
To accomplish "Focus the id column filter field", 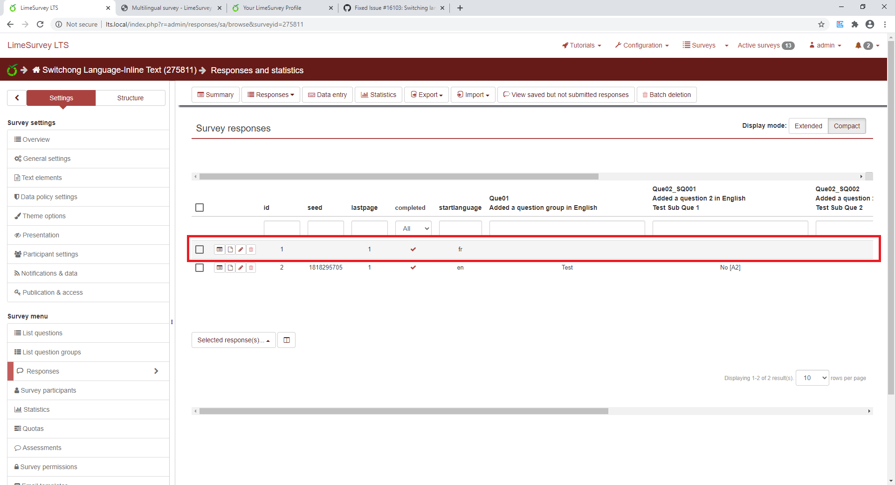I will (x=282, y=229).
